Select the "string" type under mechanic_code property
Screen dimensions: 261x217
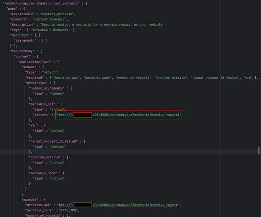click(x=57, y=179)
